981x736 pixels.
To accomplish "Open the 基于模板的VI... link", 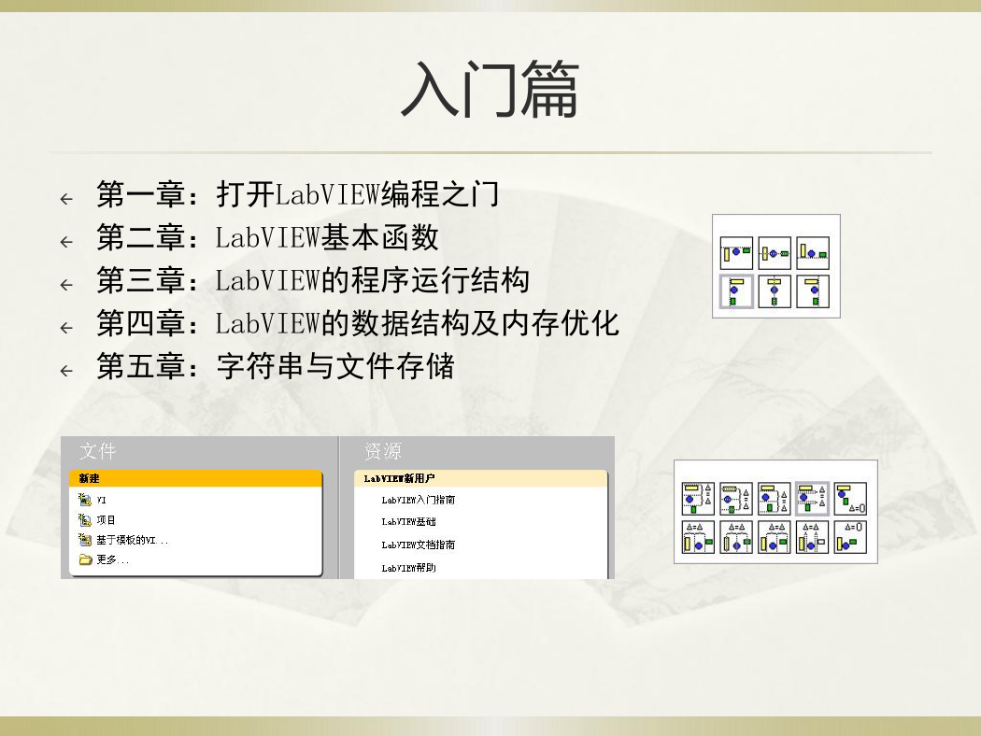I will [132, 540].
